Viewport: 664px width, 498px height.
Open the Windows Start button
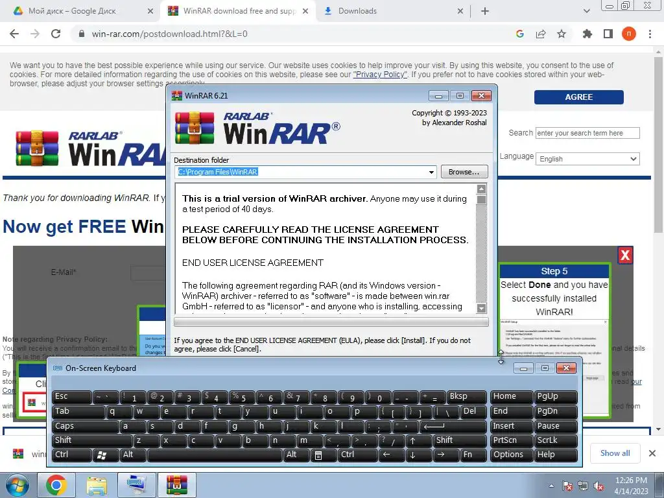(x=18, y=485)
